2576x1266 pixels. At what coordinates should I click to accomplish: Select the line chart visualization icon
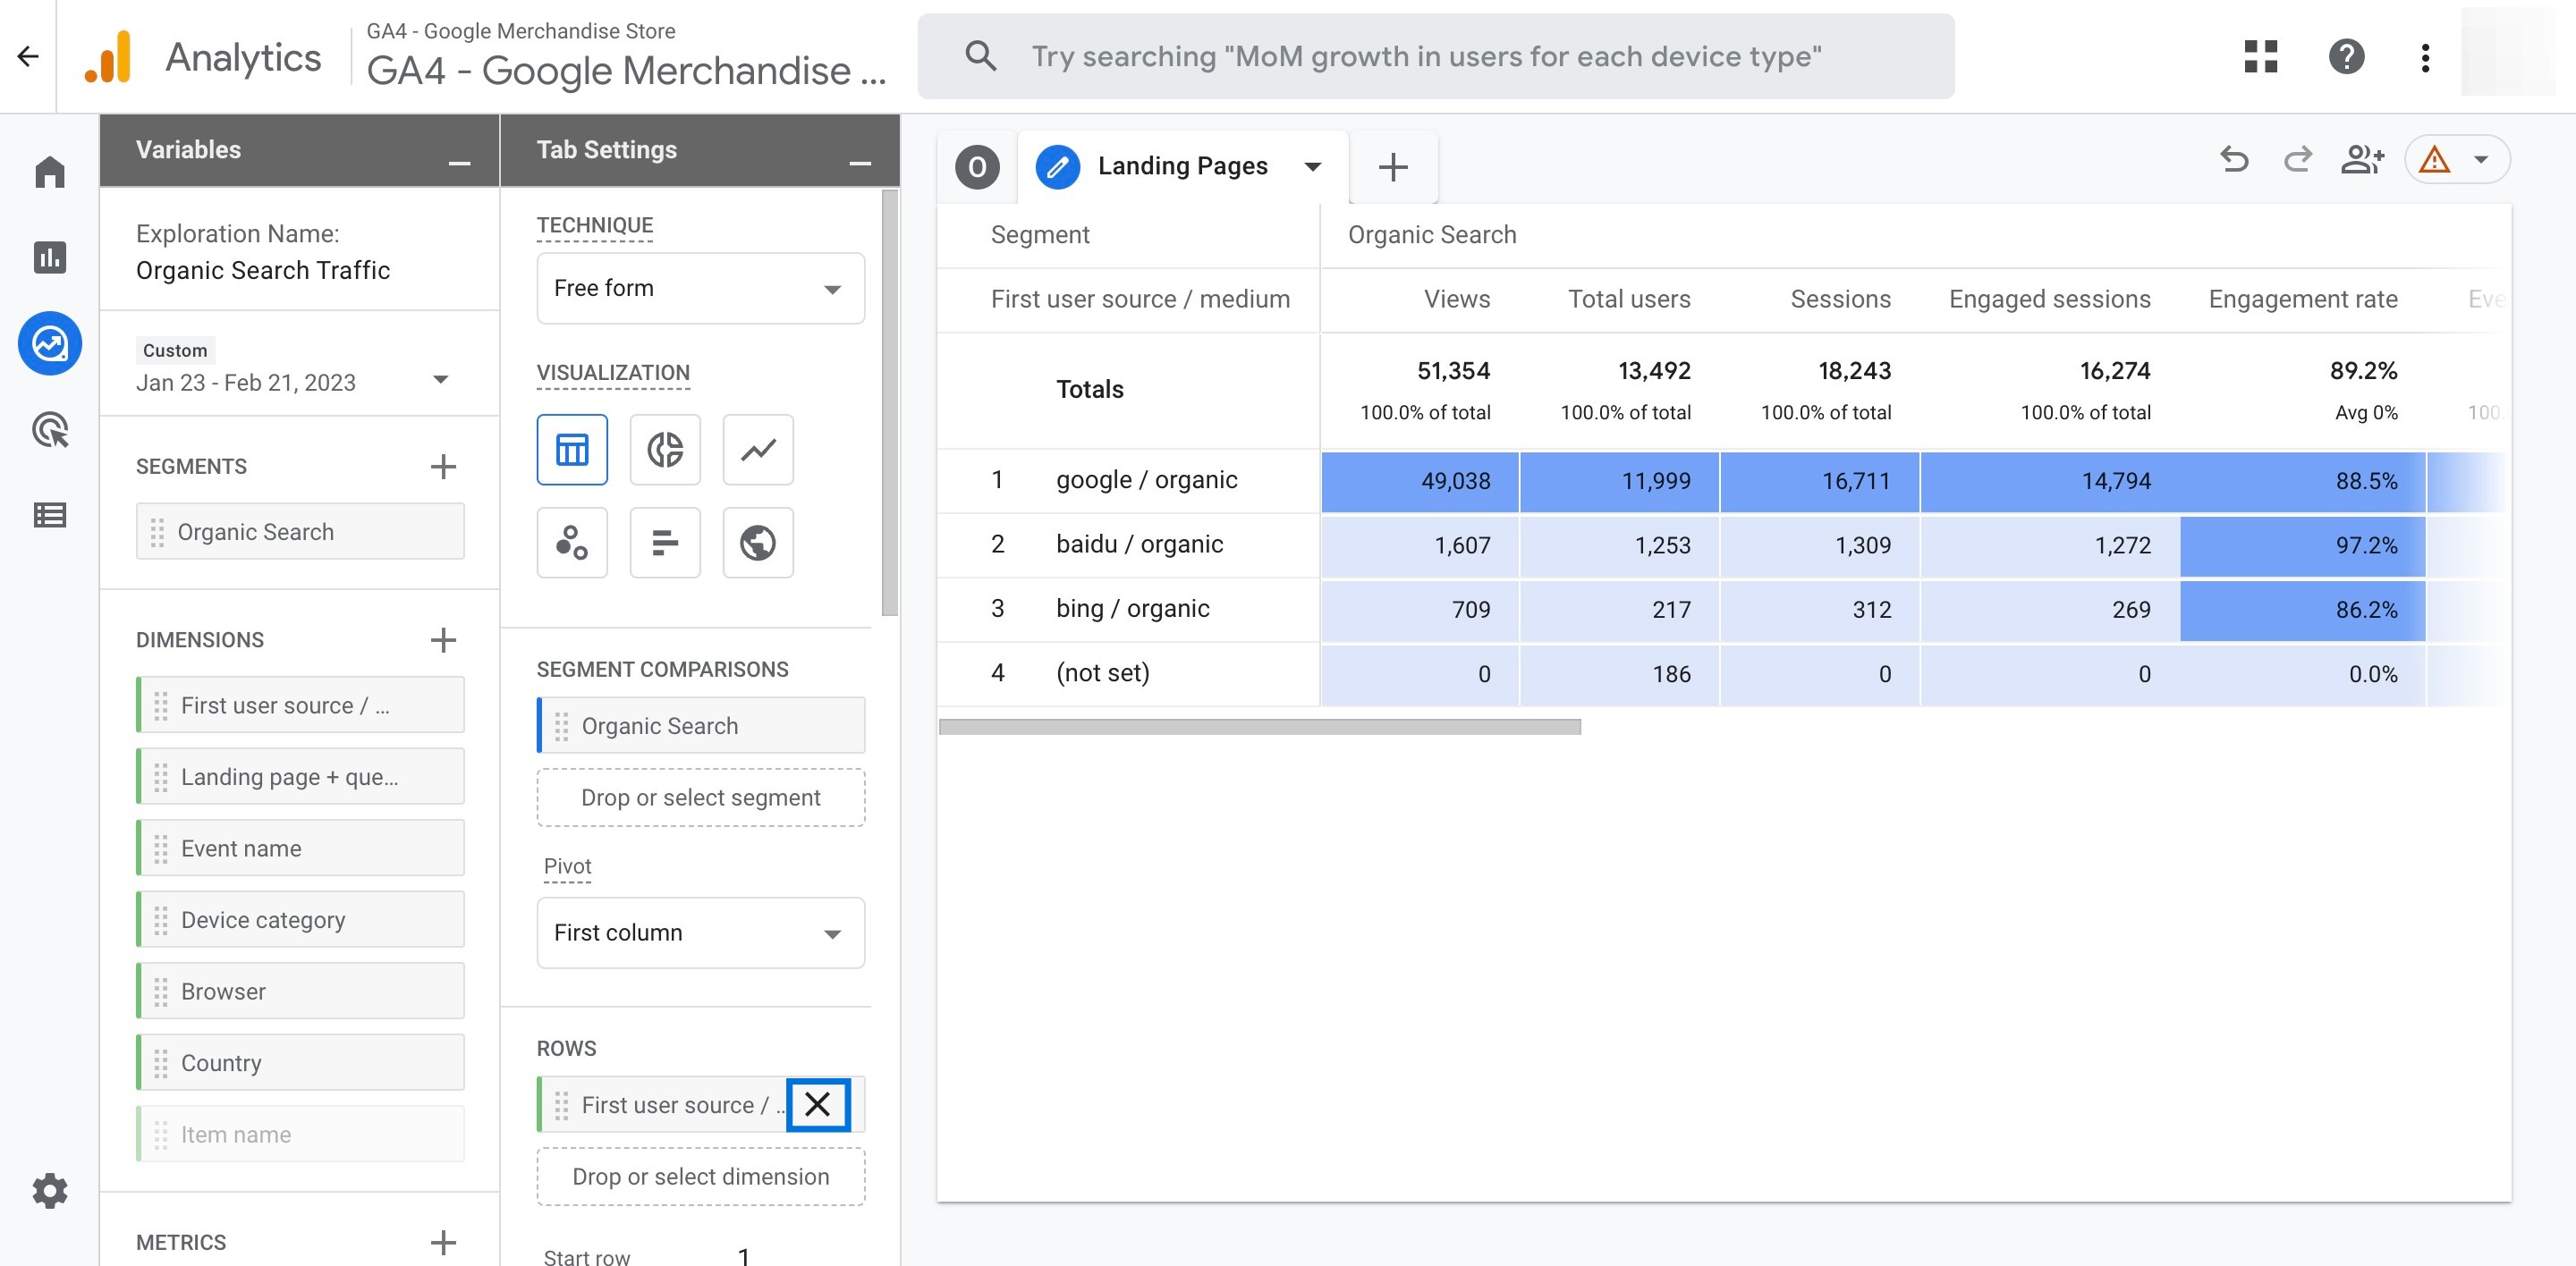coord(758,448)
